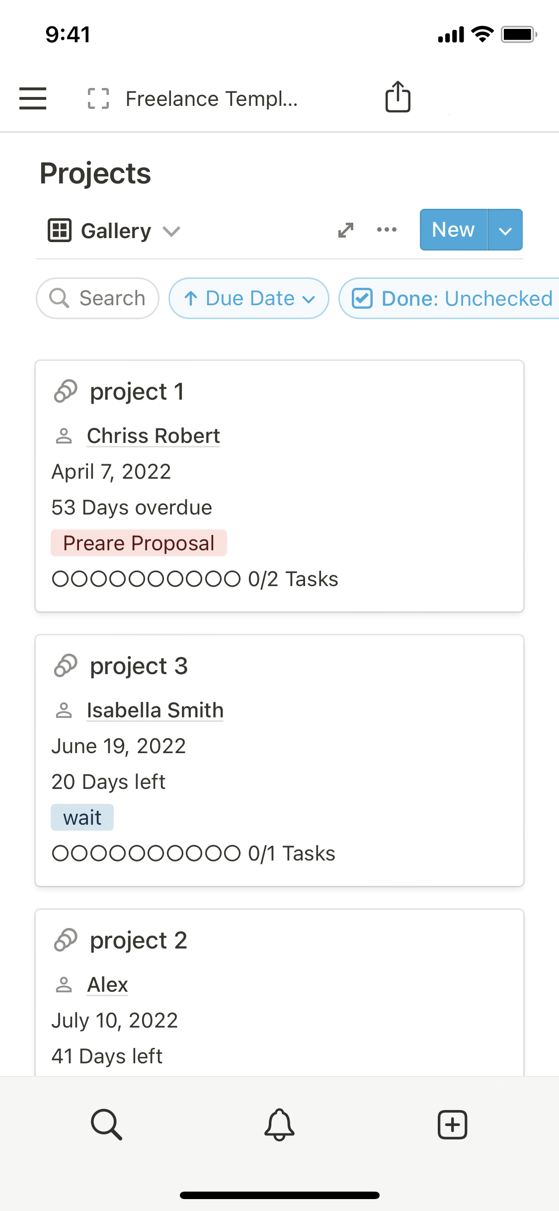Open the Chriss Robert client link

[x=153, y=436]
